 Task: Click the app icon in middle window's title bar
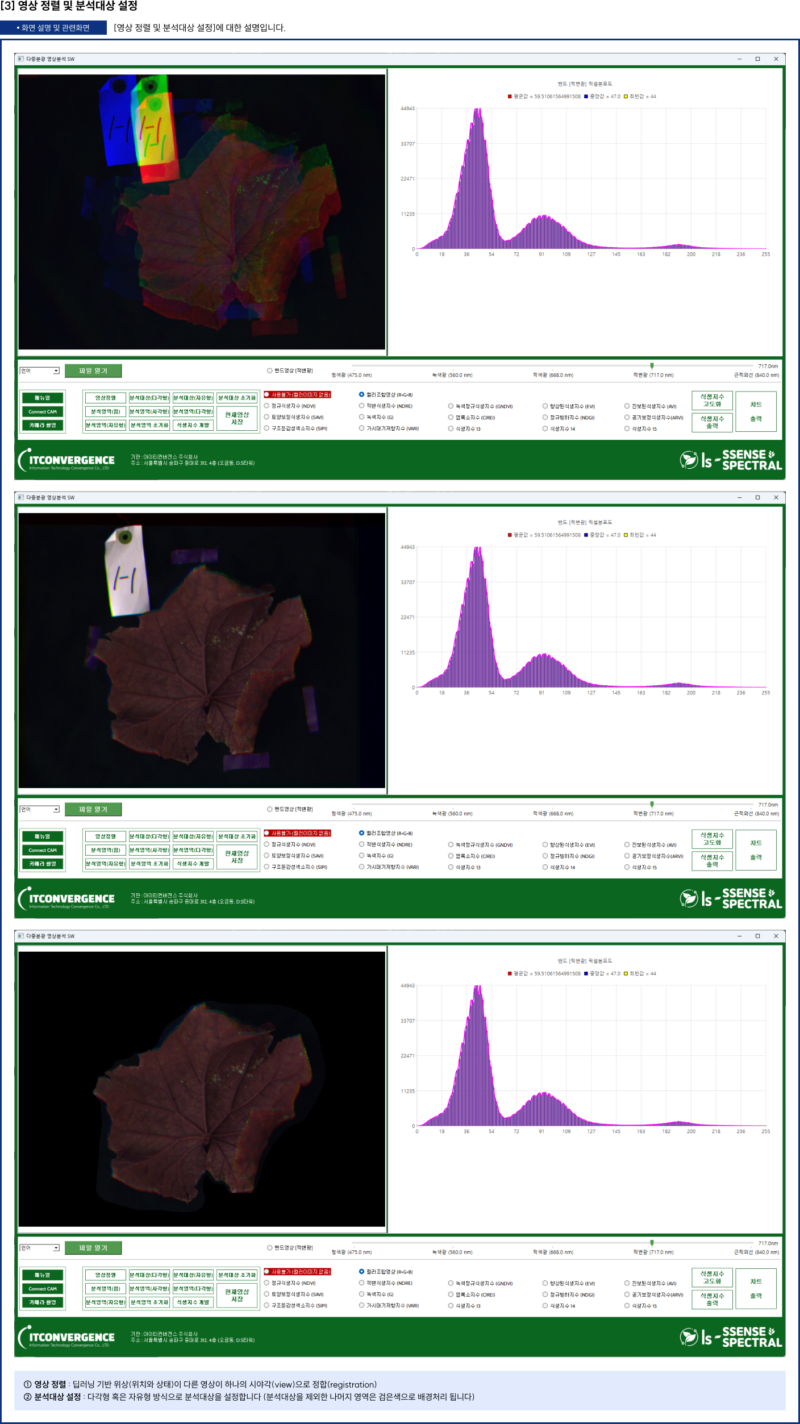click(x=21, y=497)
